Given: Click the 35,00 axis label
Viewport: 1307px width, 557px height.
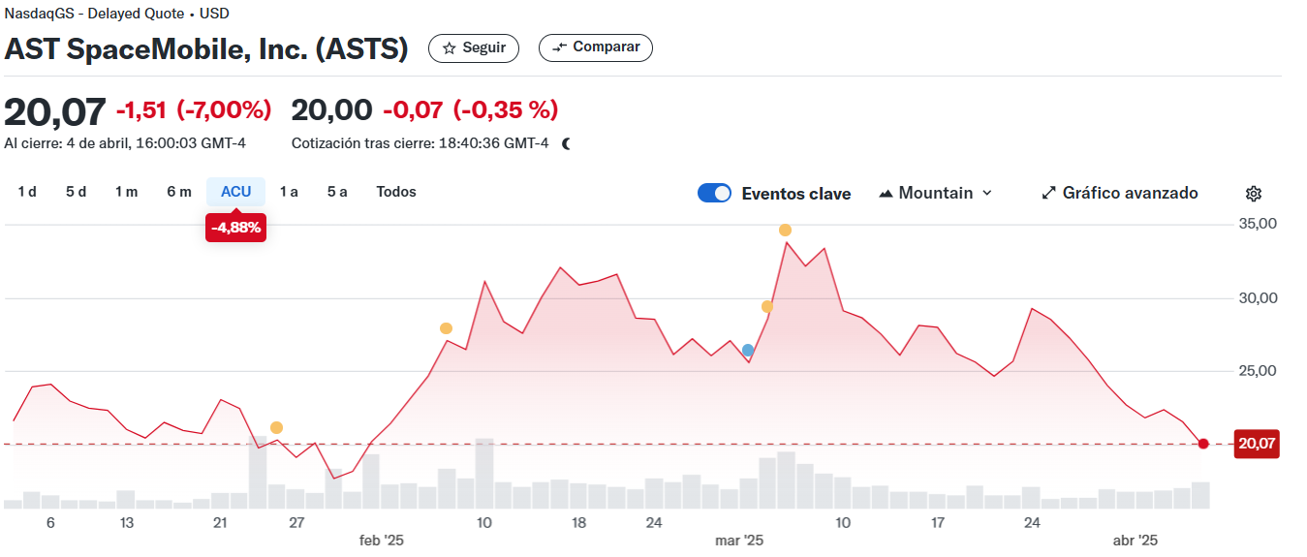Looking at the screenshot, I should tap(1258, 224).
